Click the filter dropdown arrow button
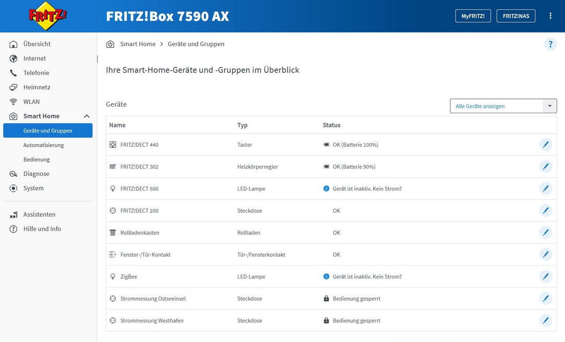The image size is (565, 342). pos(550,106)
